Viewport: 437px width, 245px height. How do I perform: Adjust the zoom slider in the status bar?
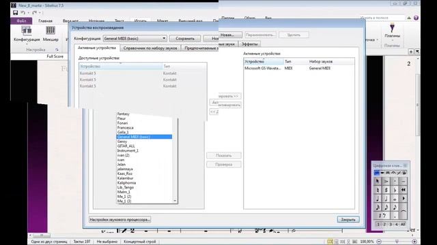click(397, 242)
